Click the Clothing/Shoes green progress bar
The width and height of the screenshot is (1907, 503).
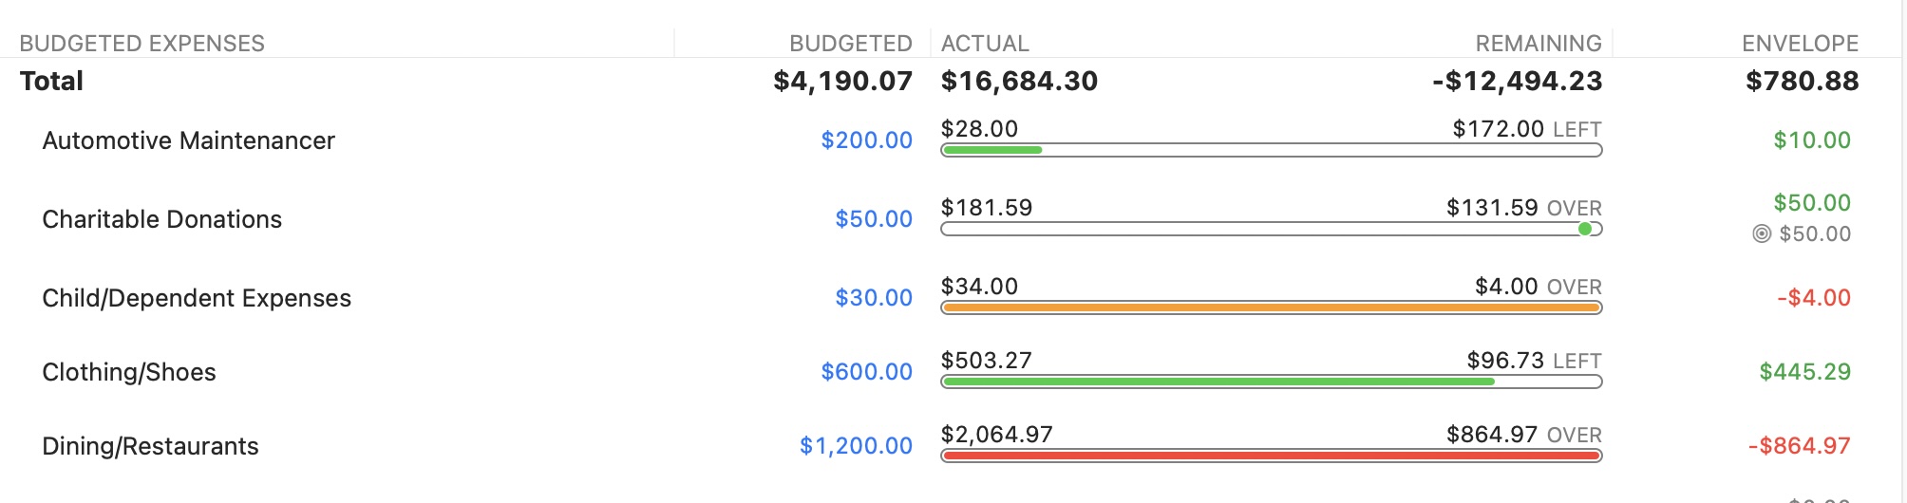pyautogui.click(x=1218, y=382)
